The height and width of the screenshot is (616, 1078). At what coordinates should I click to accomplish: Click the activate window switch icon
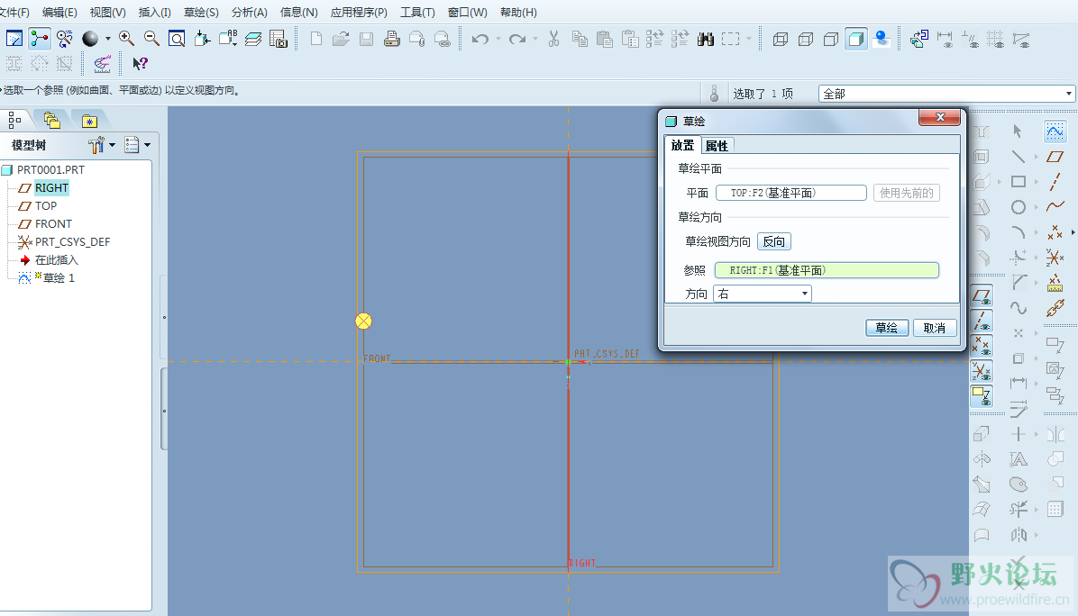click(918, 39)
